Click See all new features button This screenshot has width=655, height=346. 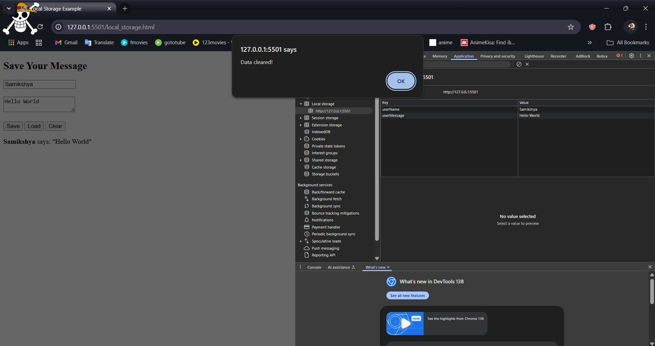click(x=408, y=295)
